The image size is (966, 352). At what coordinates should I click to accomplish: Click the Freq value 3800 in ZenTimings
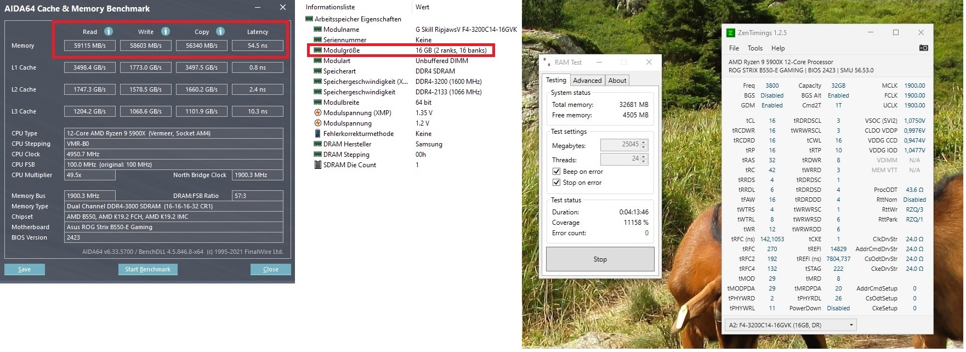[772, 86]
